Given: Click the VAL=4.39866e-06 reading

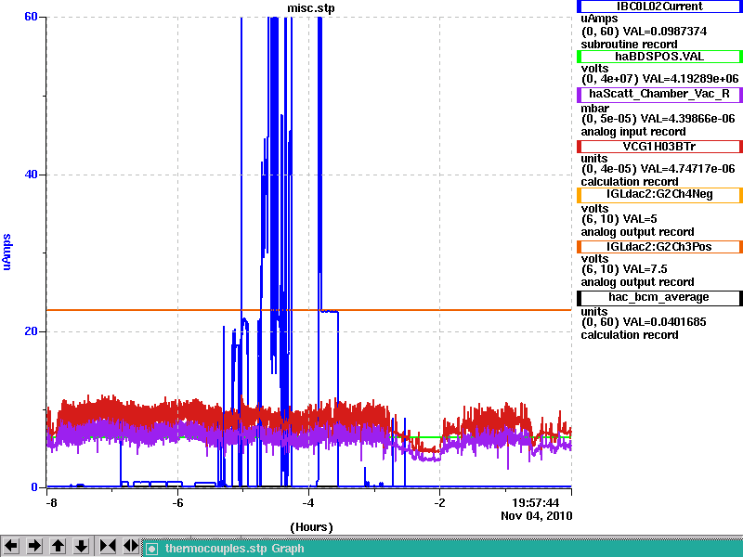Looking at the screenshot, I should (687, 119).
